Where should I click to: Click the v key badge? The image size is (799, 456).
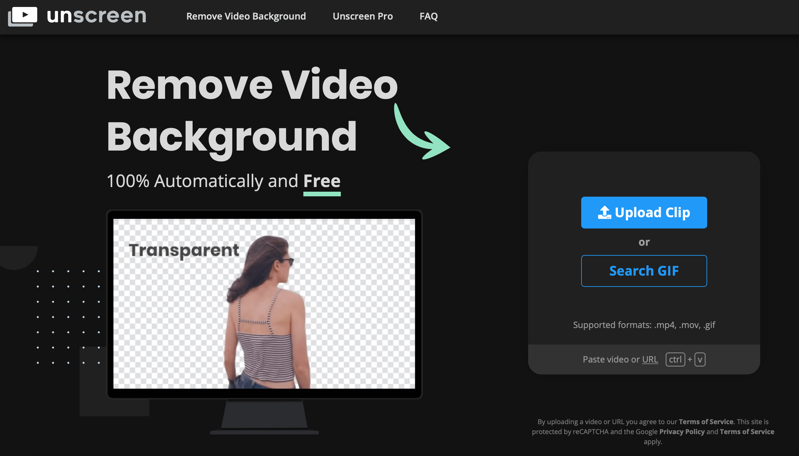700,359
